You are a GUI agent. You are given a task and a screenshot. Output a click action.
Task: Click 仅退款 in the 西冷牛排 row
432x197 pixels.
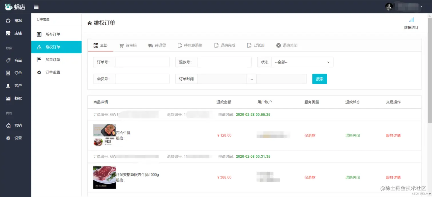[x=310, y=135]
